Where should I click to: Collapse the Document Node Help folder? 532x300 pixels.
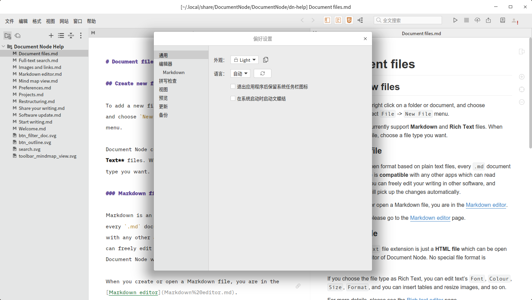[3, 46]
